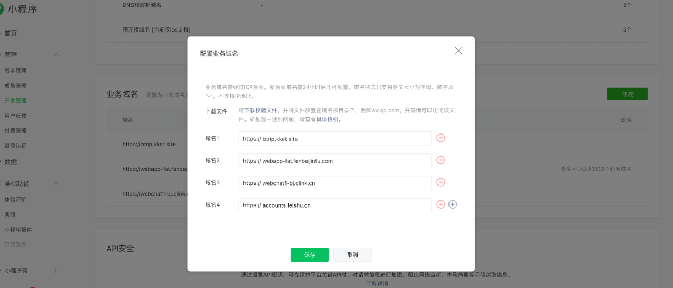Image resolution: width=673 pixels, height=288 pixels.
Task: Cancel the domain configuration dialog
Action: tap(352, 254)
